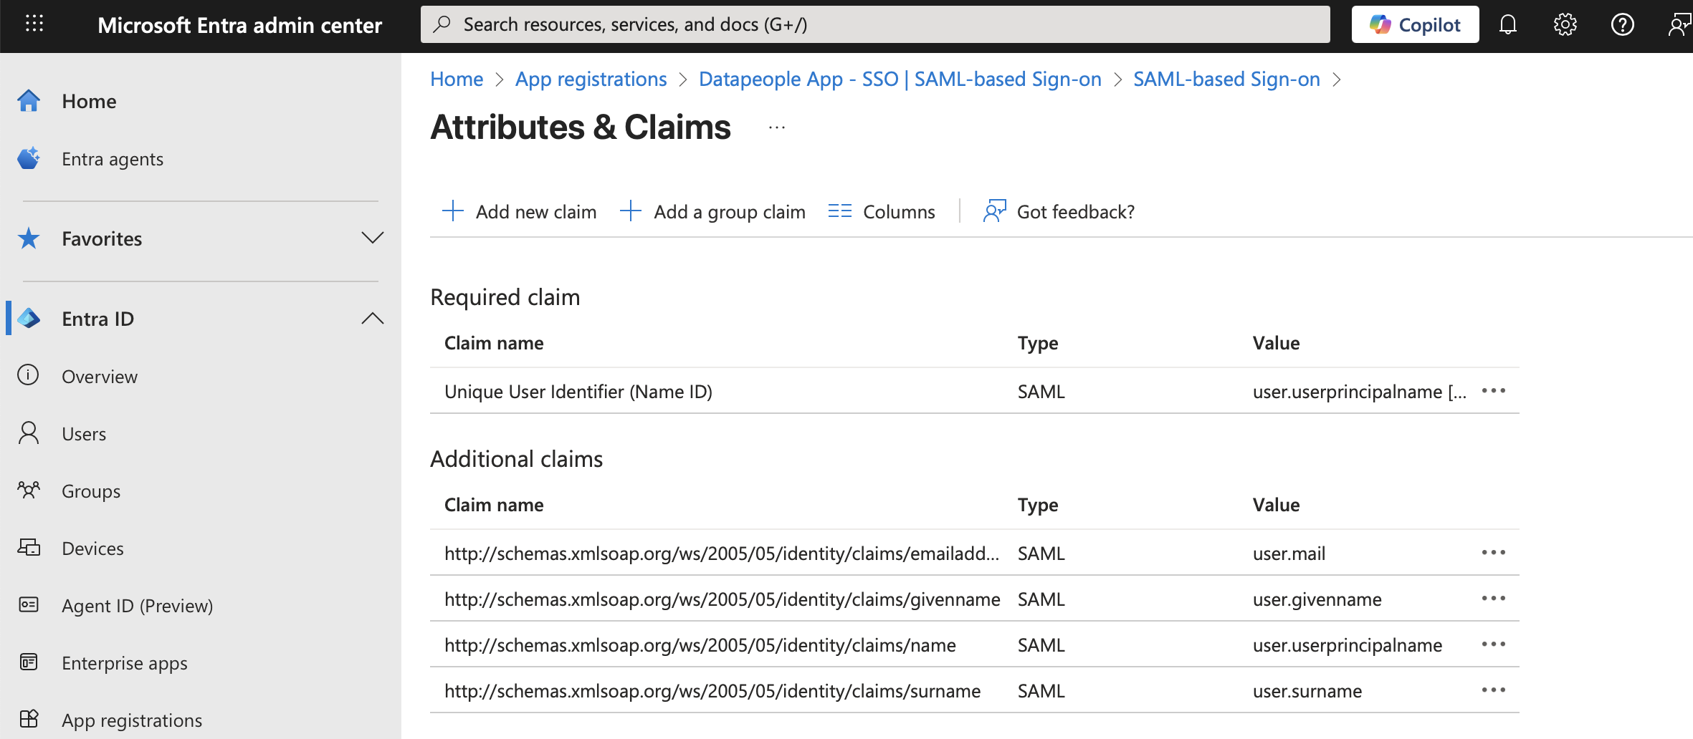
Task: Open more options for Unique User Identifier row
Action: pyautogui.click(x=1494, y=391)
